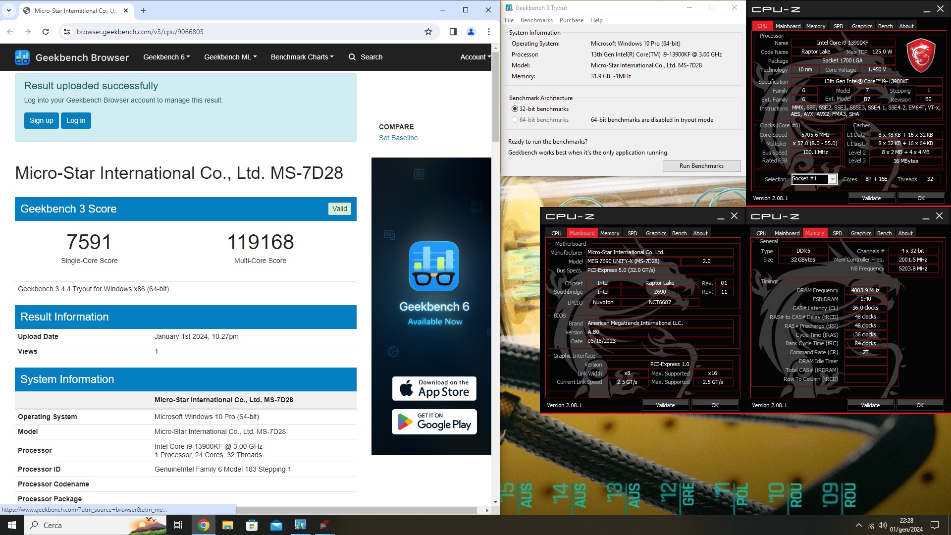Click the Chrome address bar URL
The width and height of the screenshot is (951, 535).
click(140, 32)
